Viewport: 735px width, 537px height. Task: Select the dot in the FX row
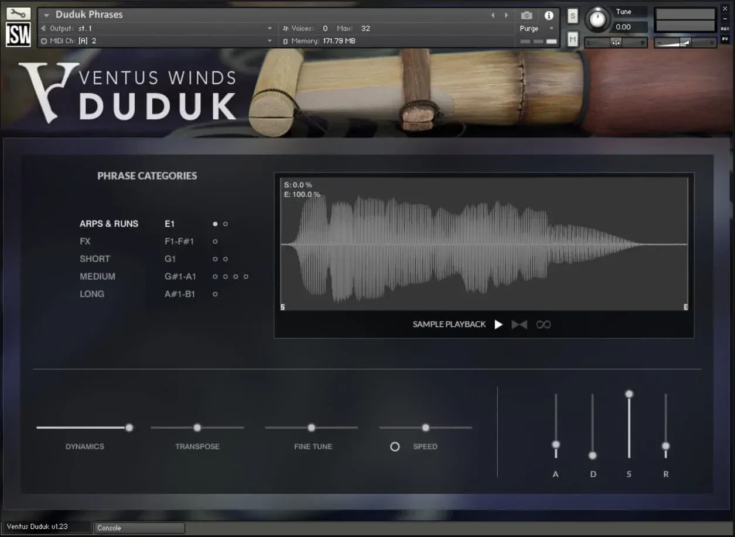click(x=215, y=241)
